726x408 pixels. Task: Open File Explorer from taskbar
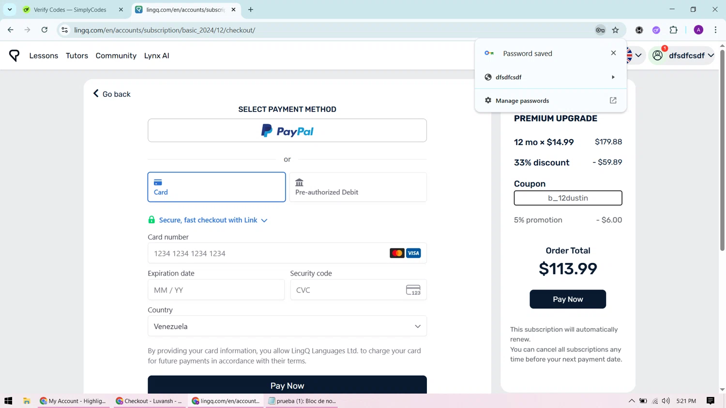[x=27, y=401]
